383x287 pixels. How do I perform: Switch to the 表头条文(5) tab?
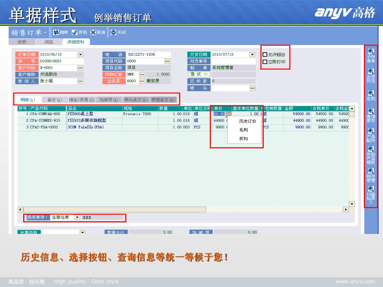tap(136, 100)
